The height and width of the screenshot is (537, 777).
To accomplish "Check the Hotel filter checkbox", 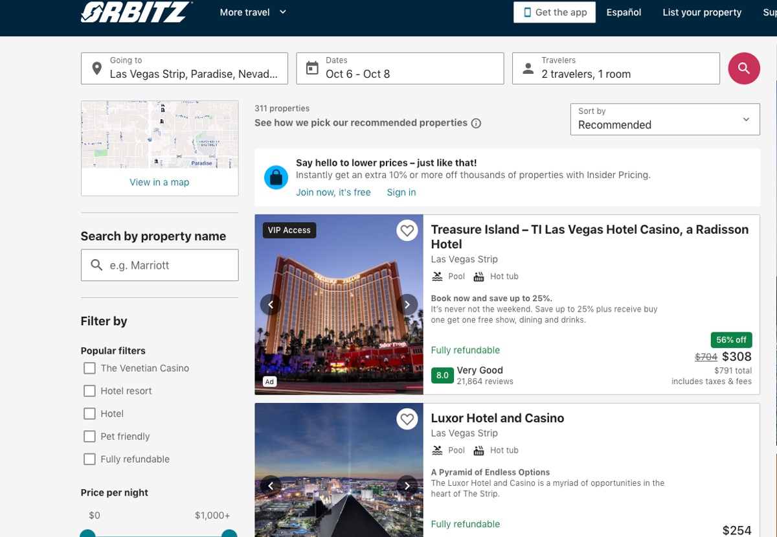I will (89, 414).
